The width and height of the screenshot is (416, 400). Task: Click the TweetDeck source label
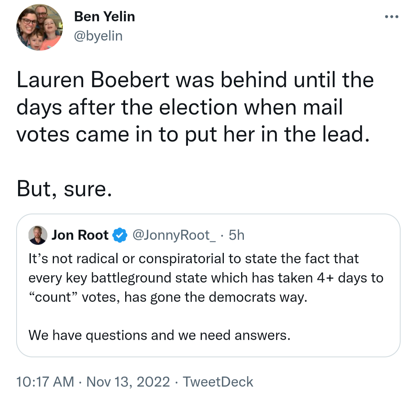tap(218, 382)
